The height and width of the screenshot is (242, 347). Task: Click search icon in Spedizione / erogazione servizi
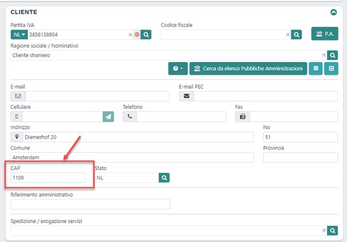coord(332,230)
